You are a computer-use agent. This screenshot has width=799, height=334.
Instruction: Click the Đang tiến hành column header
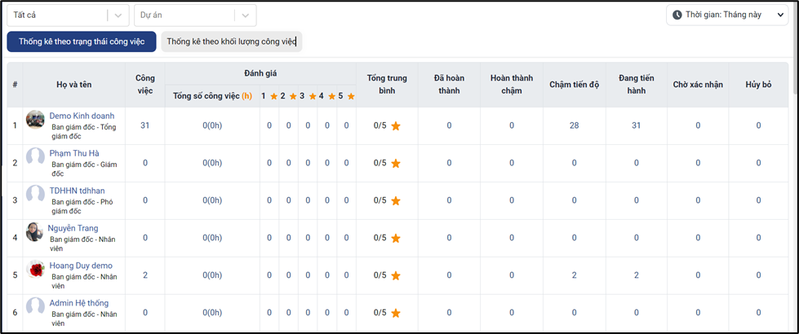click(637, 84)
